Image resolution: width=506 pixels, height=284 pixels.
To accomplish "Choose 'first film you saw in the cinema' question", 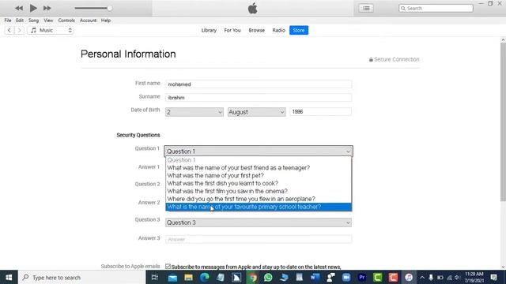I will (x=259, y=191).
